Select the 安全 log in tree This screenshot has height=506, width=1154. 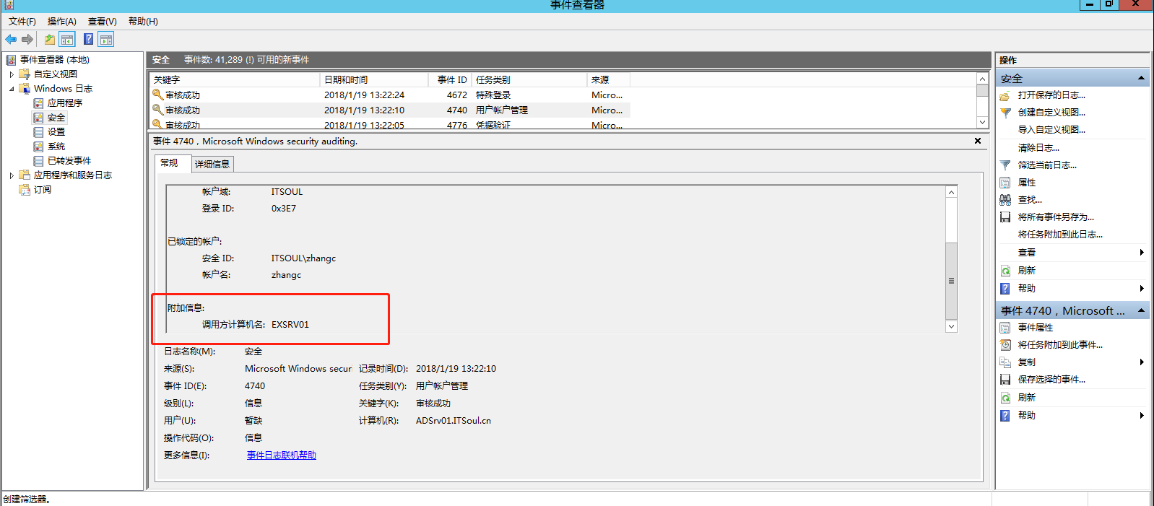pos(56,118)
